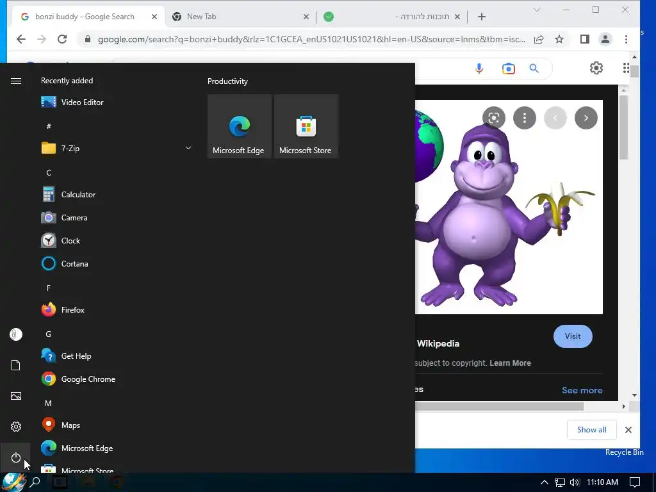This screenshot has width=656, height=492.
Task: Open the Wikipedia source title
Action: coord(438,343)
